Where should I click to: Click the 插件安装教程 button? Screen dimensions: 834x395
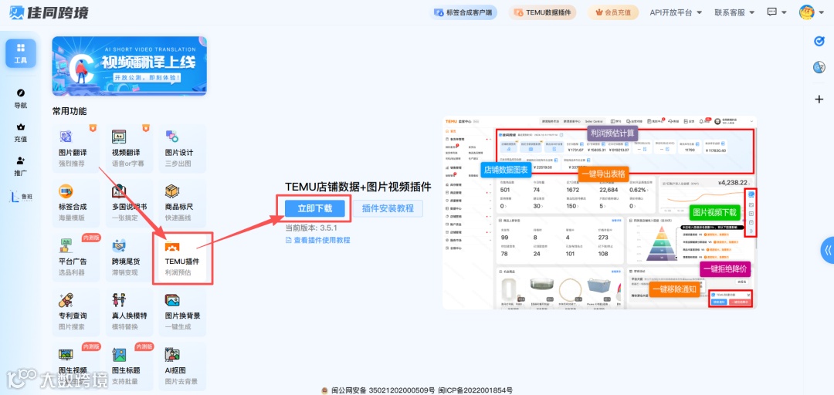(x=388, y=208)
